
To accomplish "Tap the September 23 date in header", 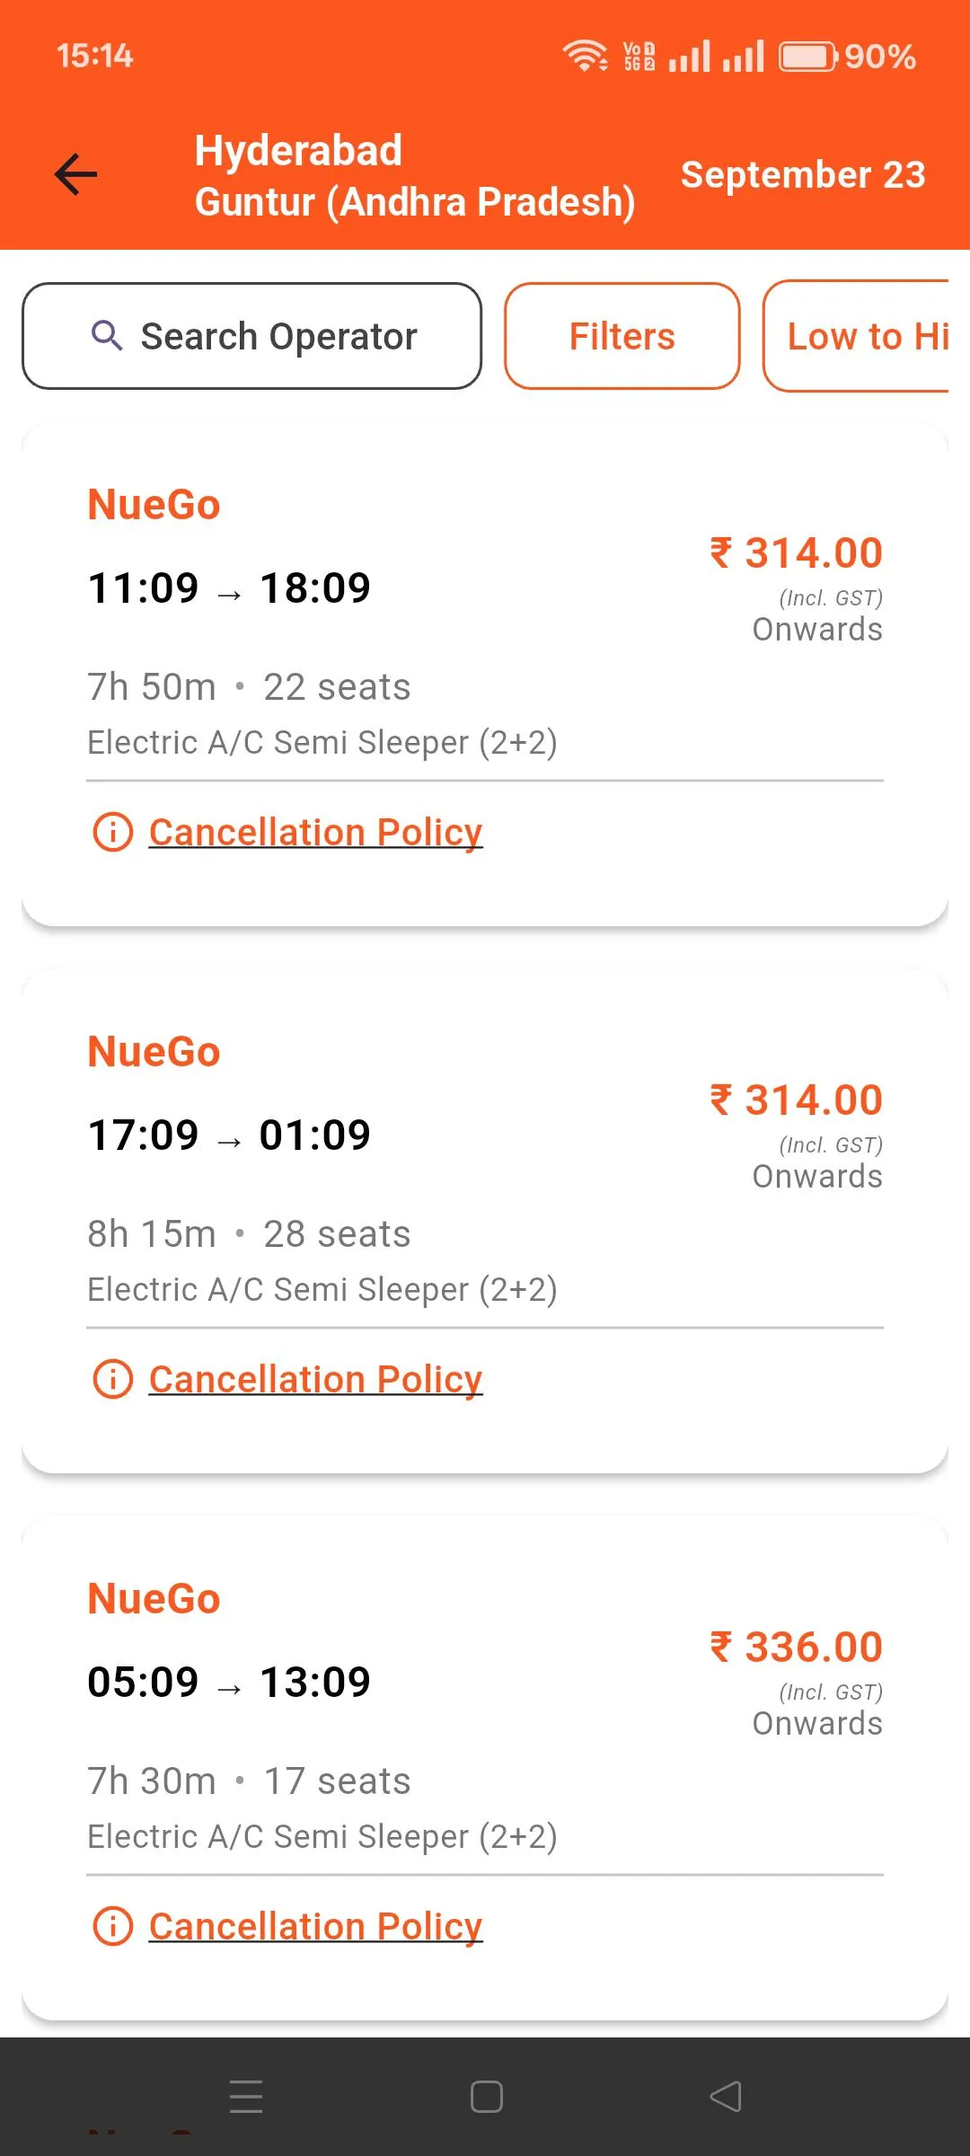I will coord(803,174).
